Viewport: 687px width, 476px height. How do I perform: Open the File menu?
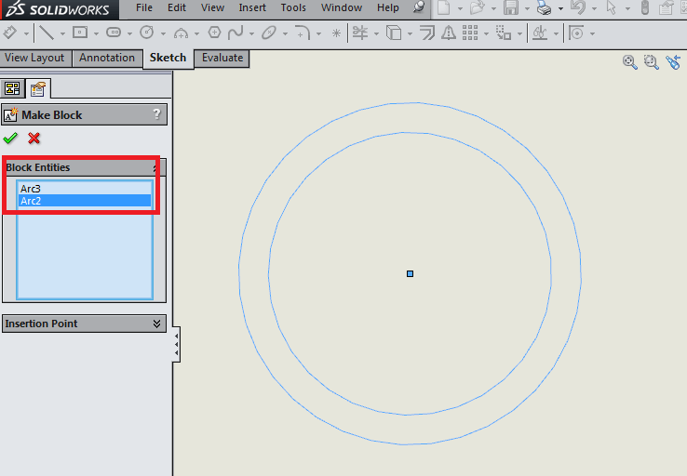tap(144, 7)
